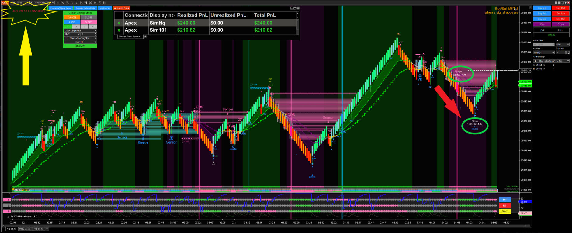Image resolution: width=572 pixels, height=233 pixels.
Task: Open the TIF dropdown showing GTC
Action: click(562, 44)
